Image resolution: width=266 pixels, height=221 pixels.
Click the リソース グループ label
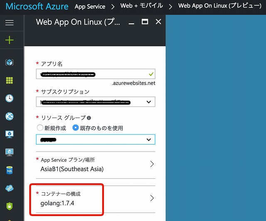(63, 118)
